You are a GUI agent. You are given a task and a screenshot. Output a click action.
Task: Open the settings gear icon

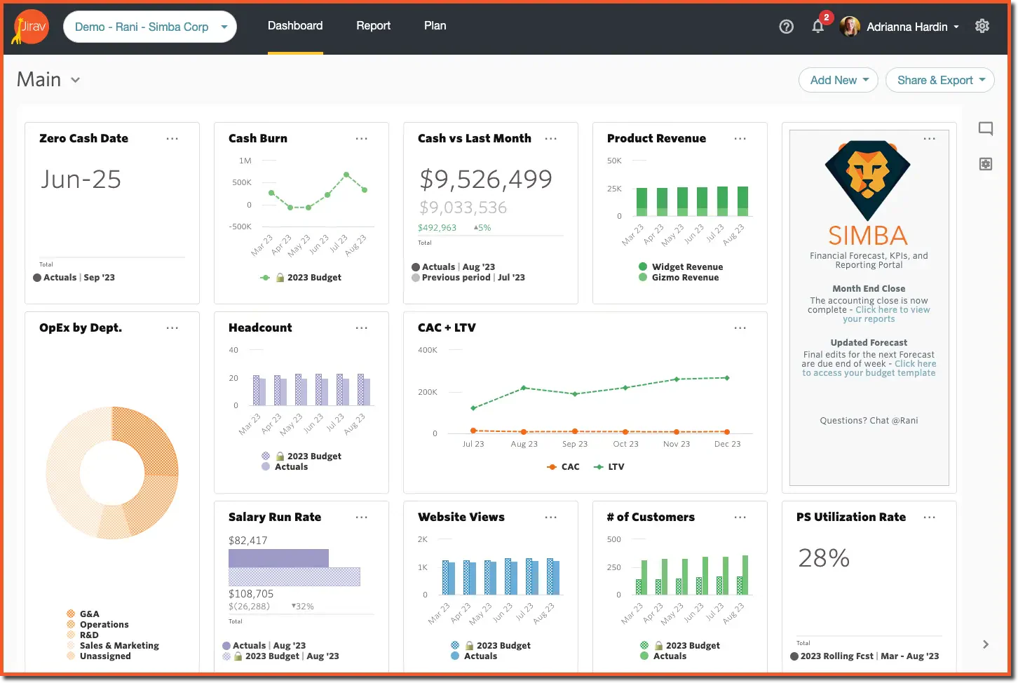(x=982, y=26)
